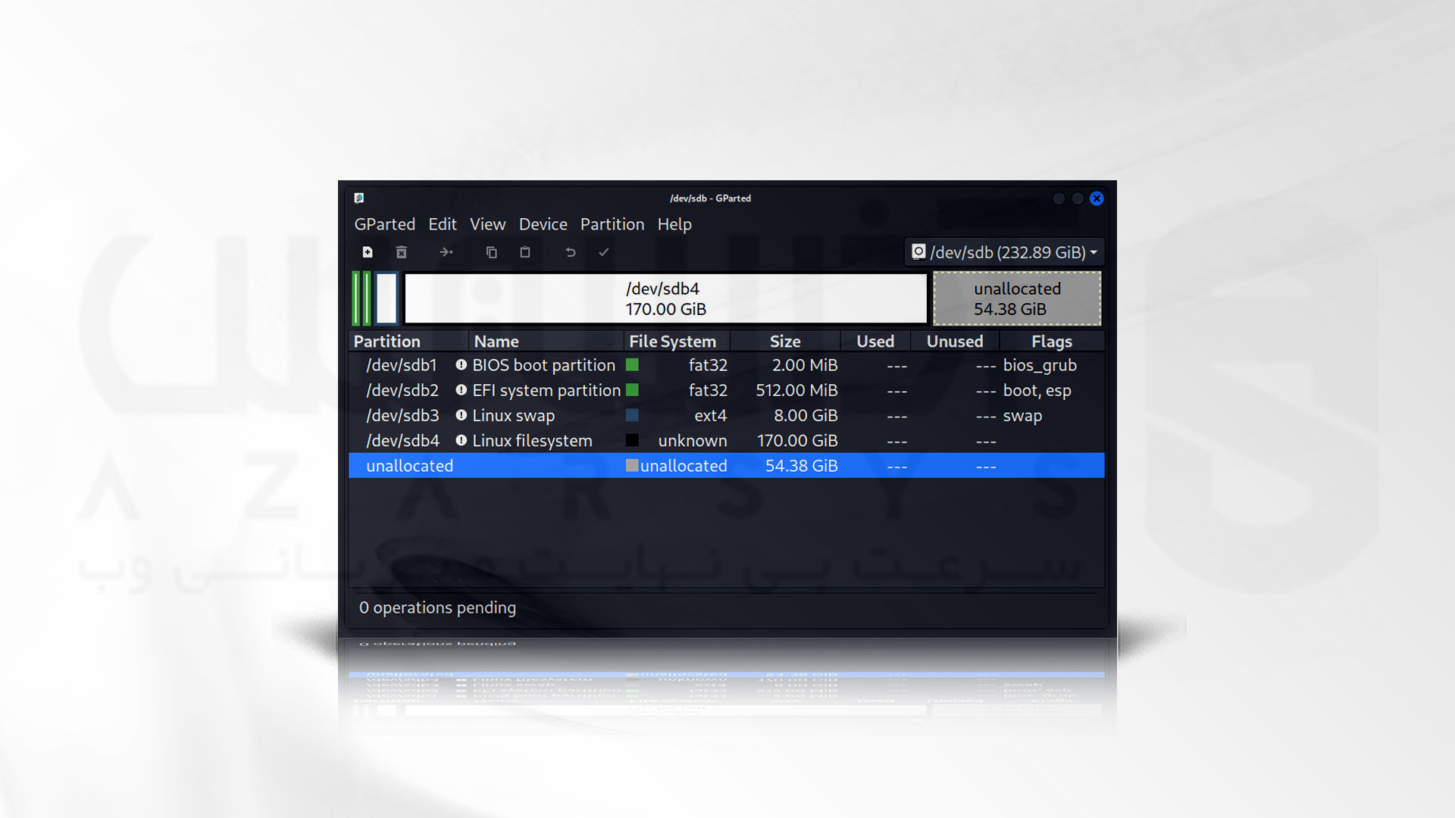This screenshot has width=1455, height=818.
Task: Click the BIOS boot partition name
Action: click(543, 365)
